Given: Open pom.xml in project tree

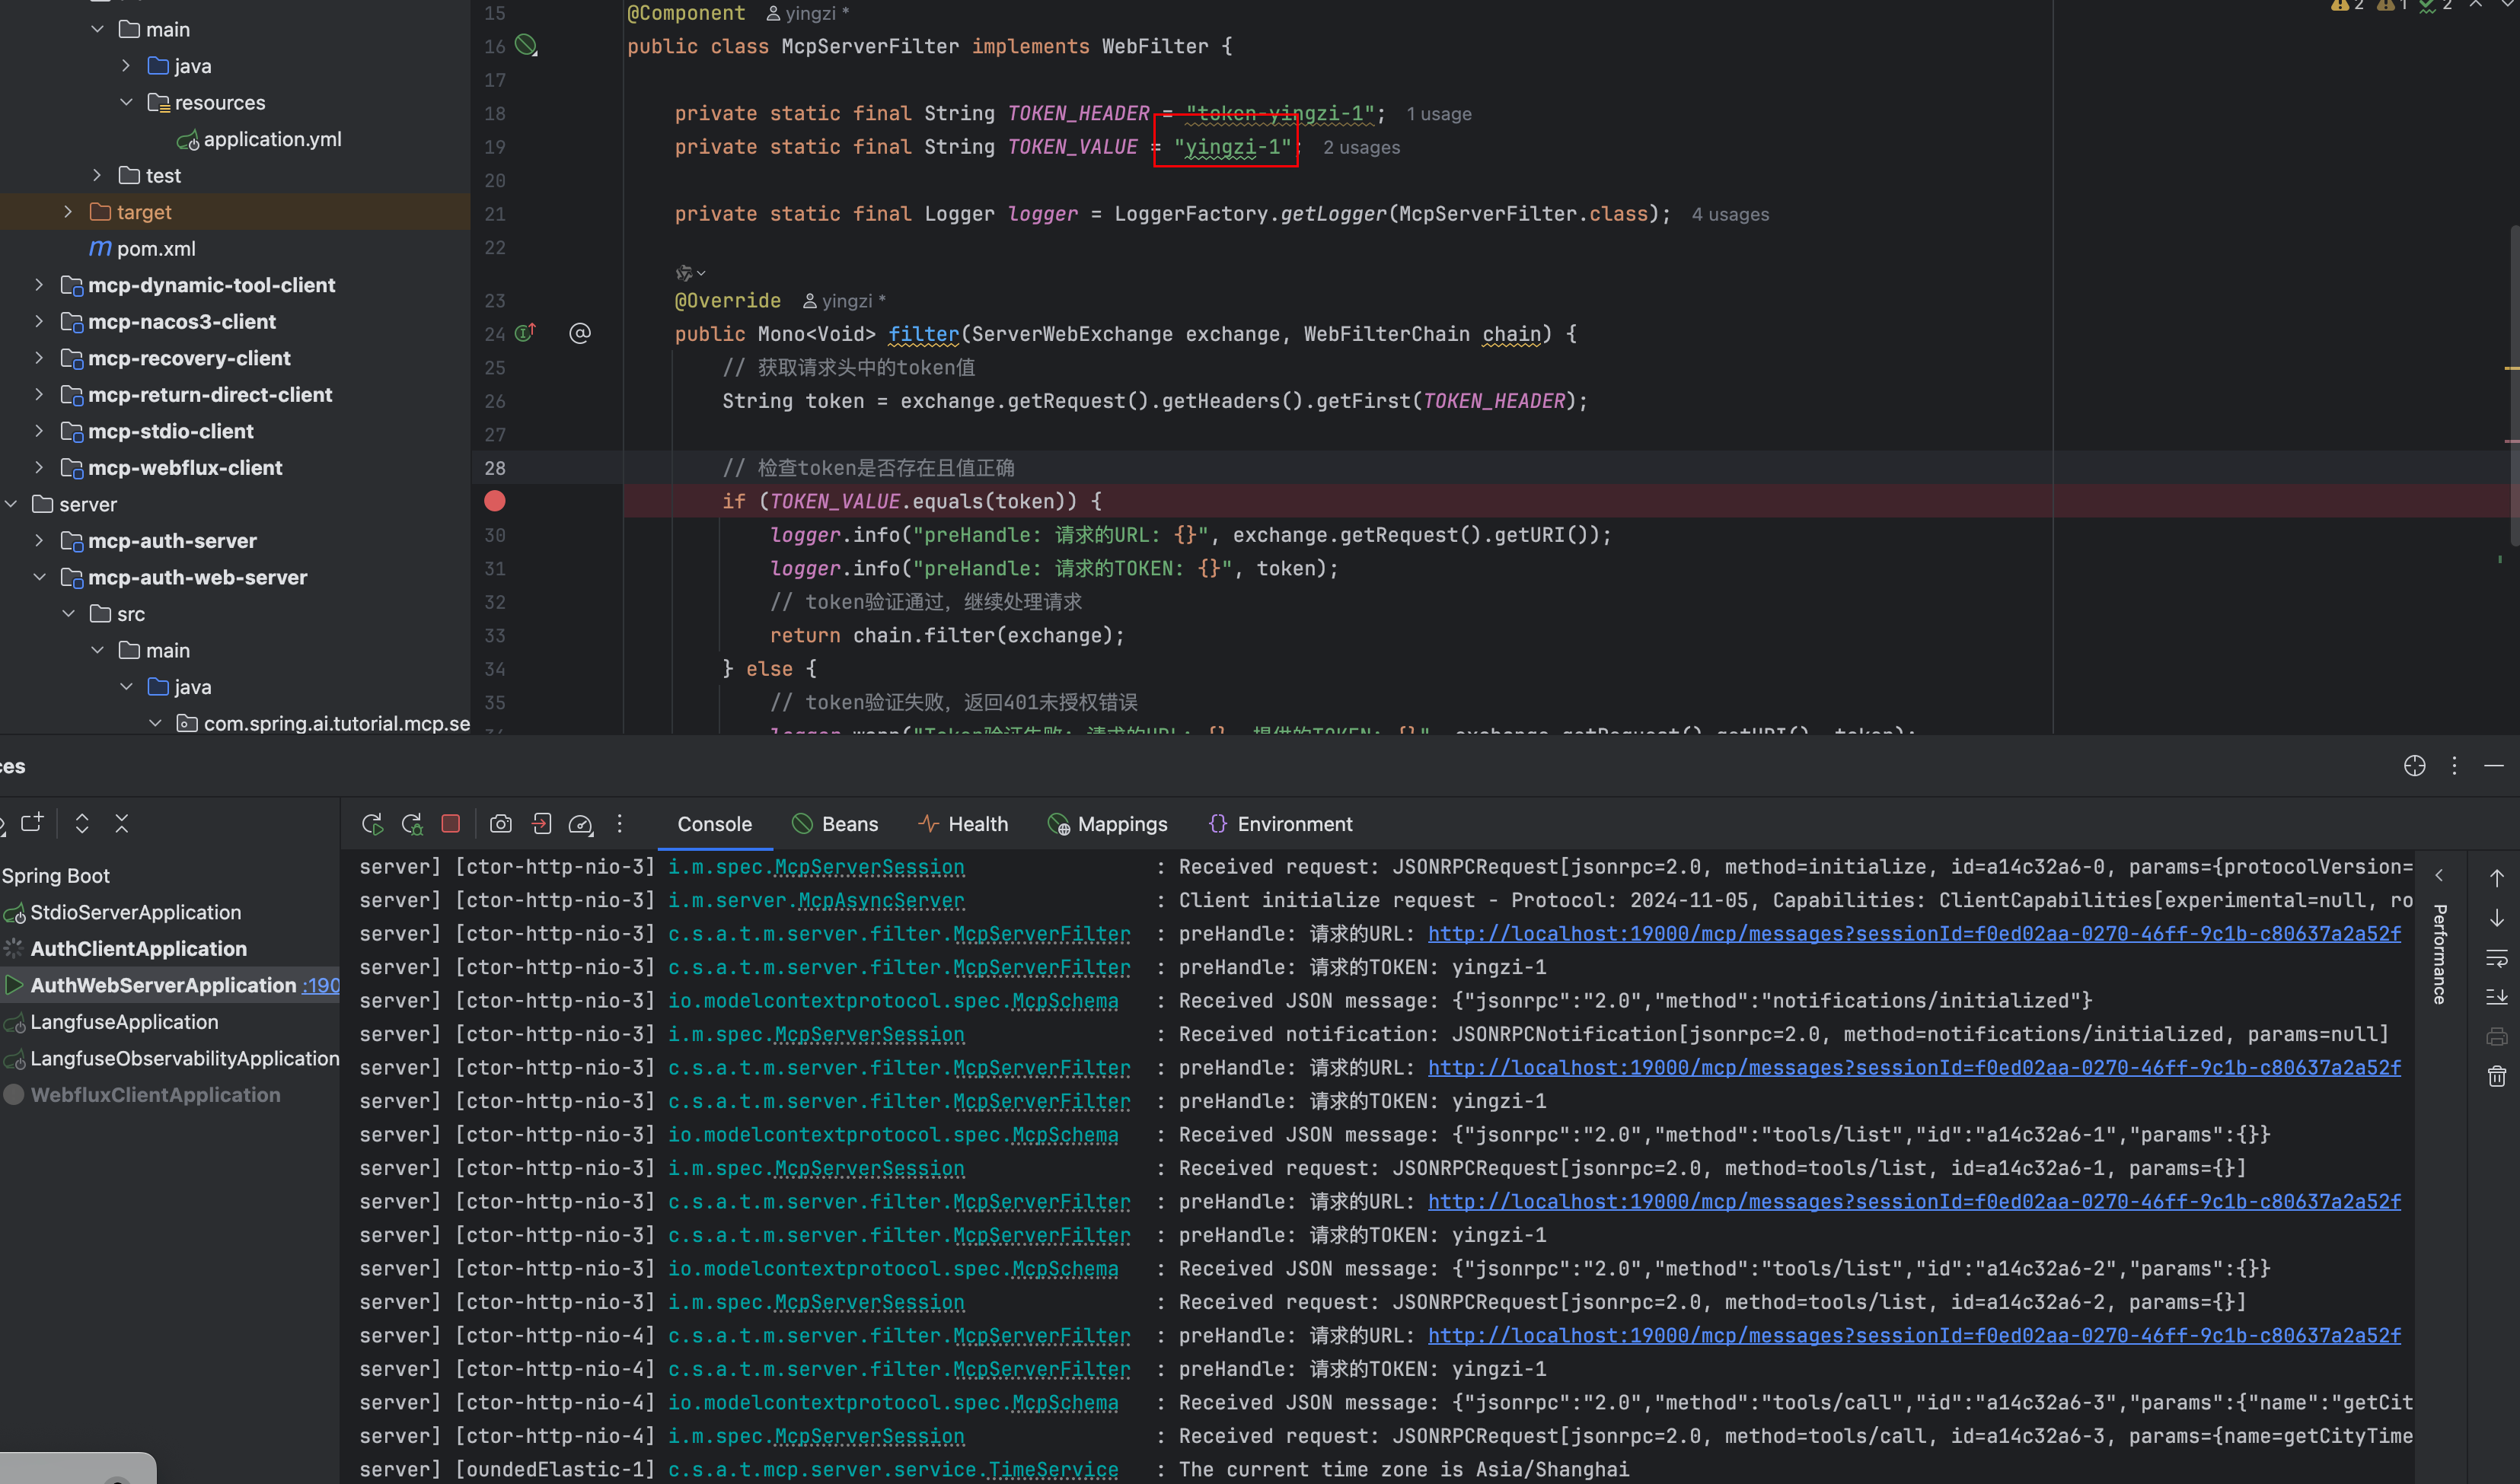Looking at the screenshot, I should click(x=155, y=248).
